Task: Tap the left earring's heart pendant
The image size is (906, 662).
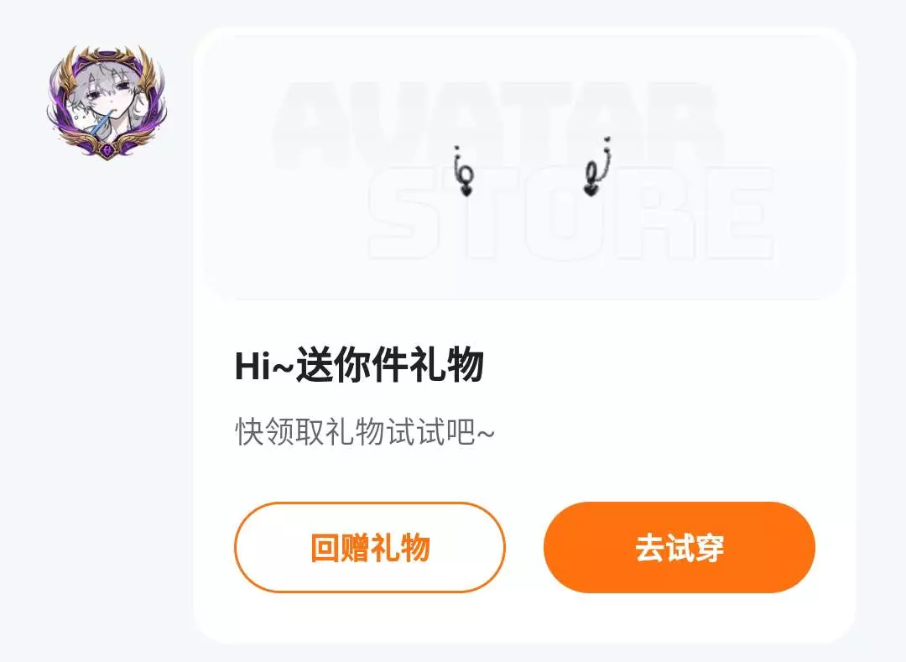Action: point(466,189)
